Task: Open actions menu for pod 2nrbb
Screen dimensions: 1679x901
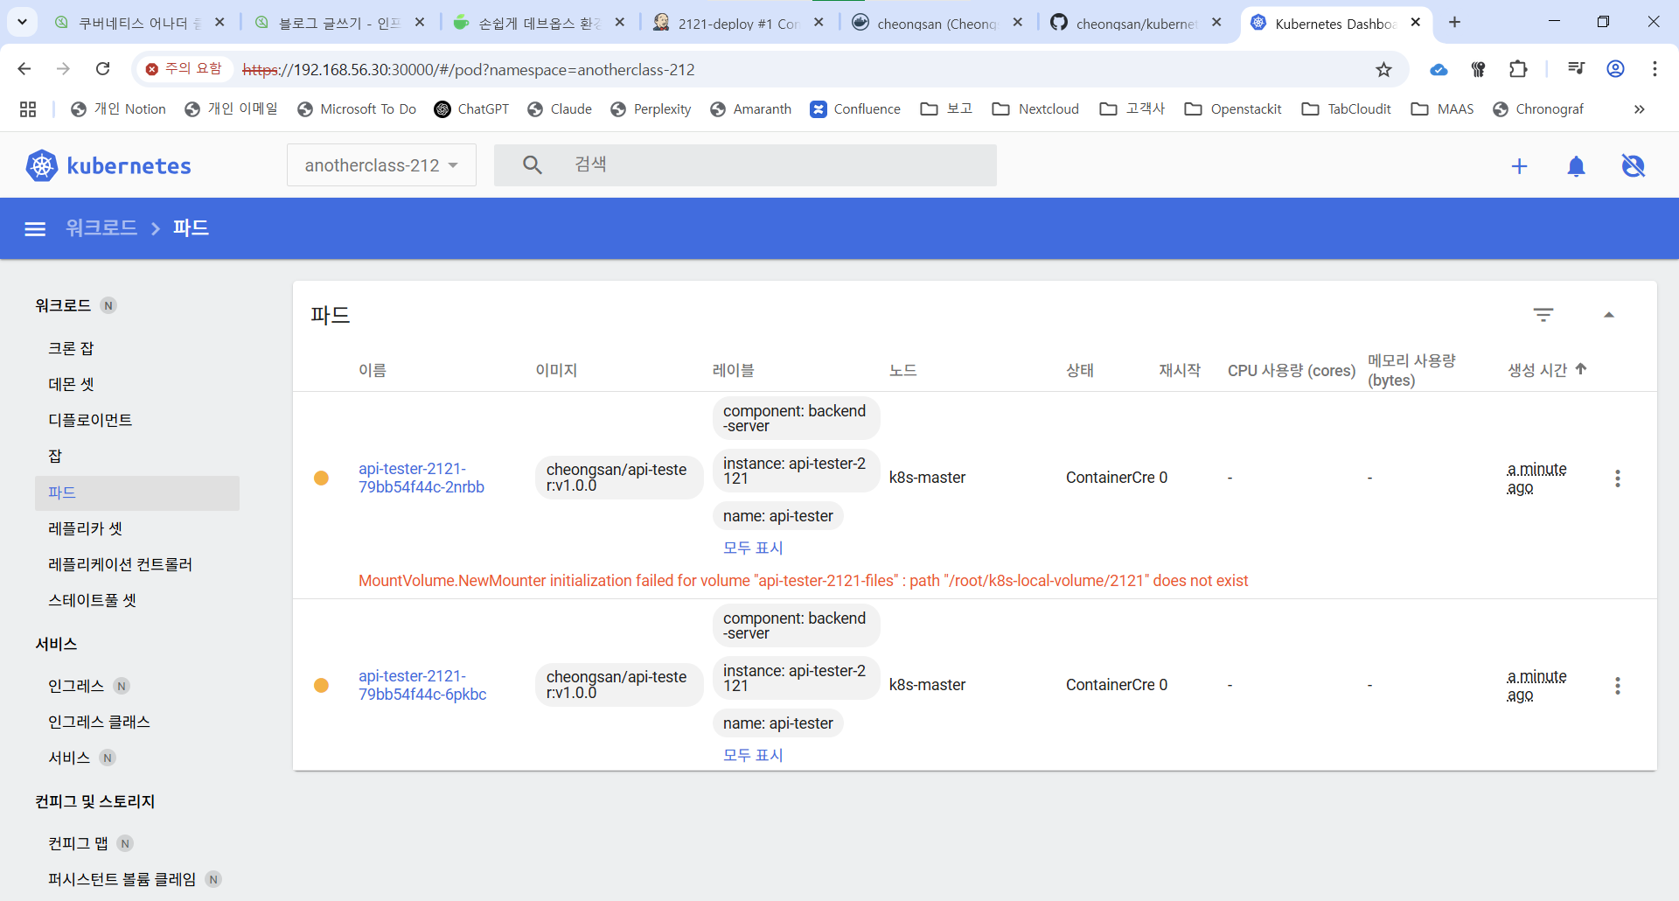Action: coord(1618,478)
